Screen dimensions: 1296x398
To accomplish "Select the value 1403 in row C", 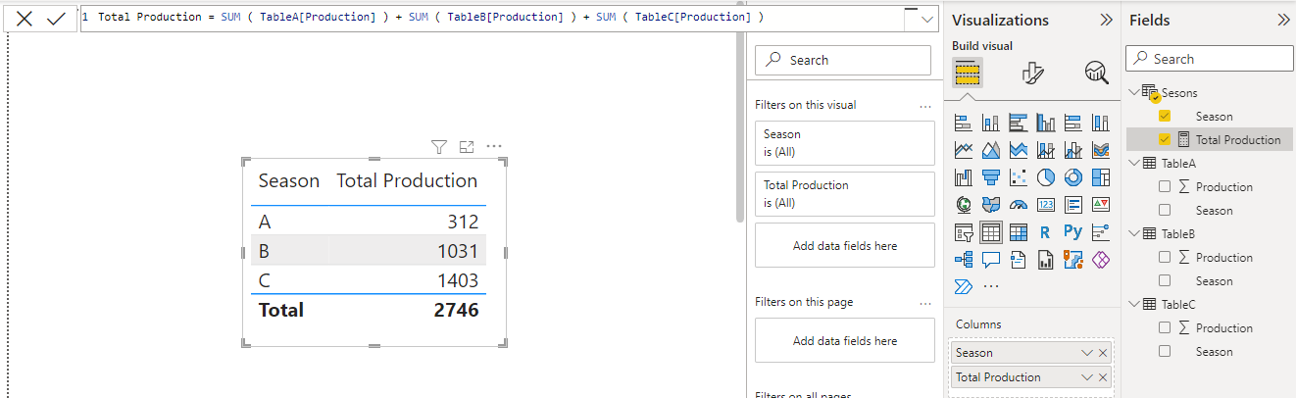I will click(457, 281).
